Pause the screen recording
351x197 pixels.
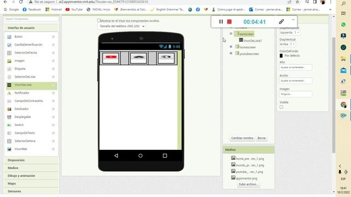(x=221, y=22)
